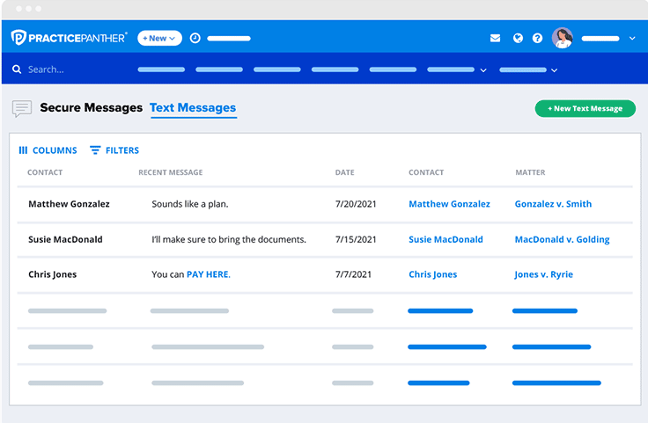Open the PAY HERE link
648x423 pixels.
click(x=208, y=274)
